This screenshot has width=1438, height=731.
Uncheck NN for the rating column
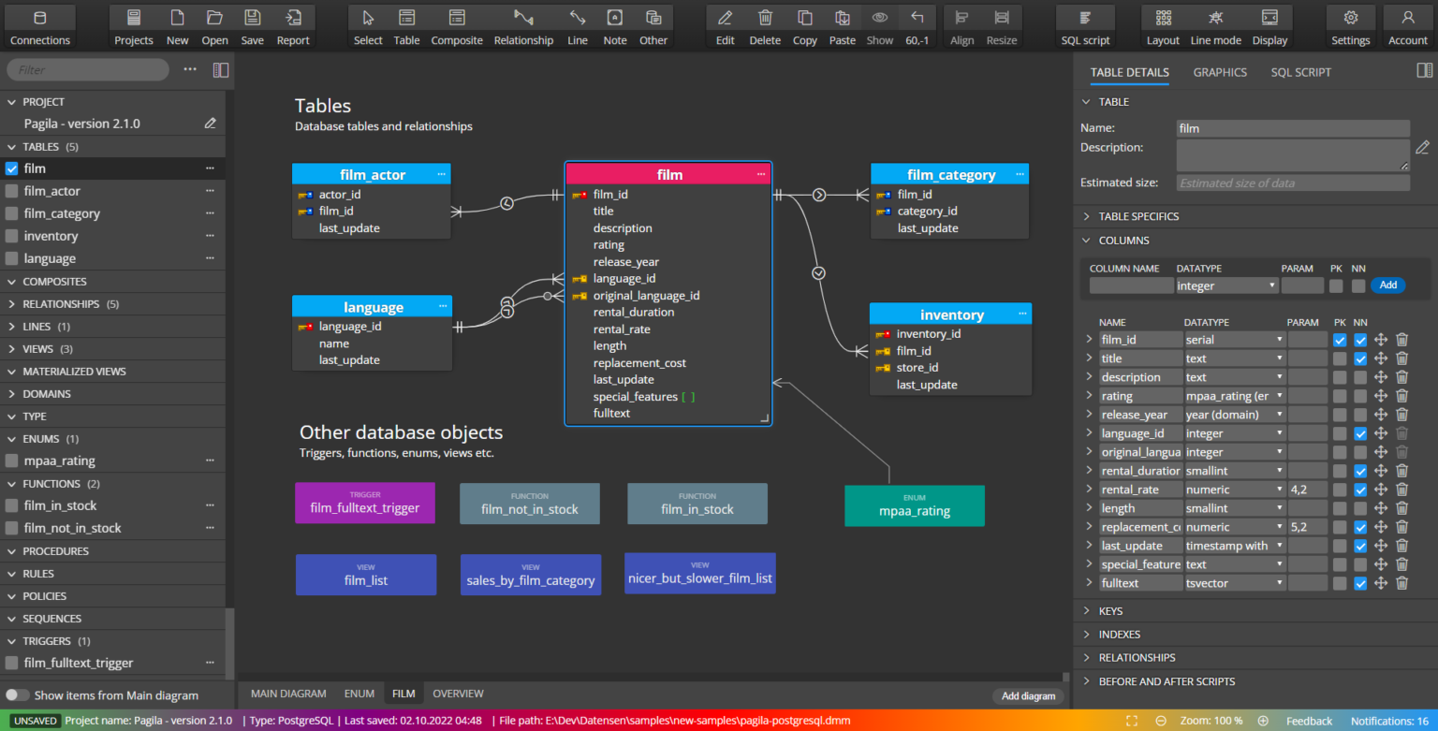(1359, 395)
